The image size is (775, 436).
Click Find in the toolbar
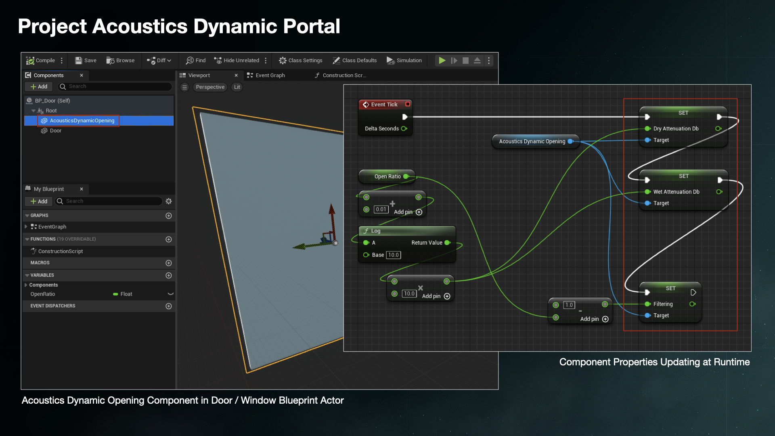coord(196,61)
